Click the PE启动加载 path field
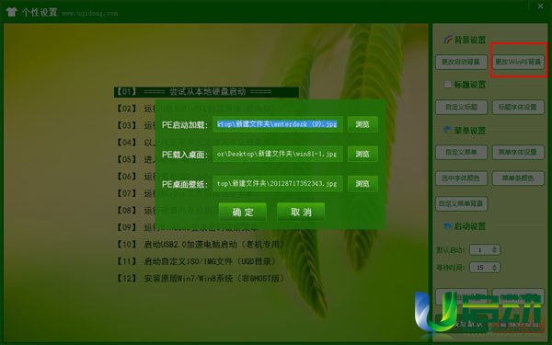552x345 pixels. click(x=278, y=124)
